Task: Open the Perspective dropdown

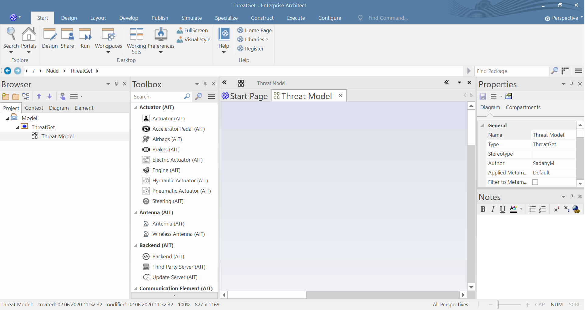Action: point(564,18)
